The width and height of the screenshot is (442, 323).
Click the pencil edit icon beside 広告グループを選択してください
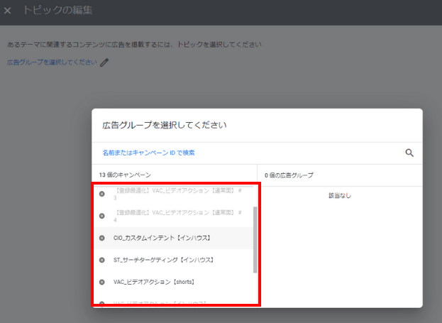coord(105,62)
